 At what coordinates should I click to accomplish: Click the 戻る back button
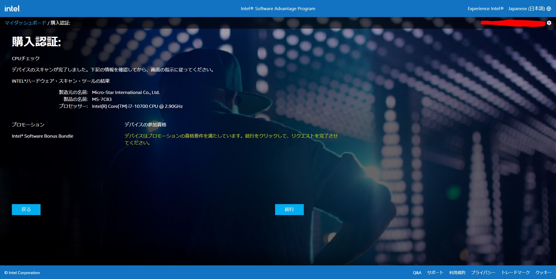(x=26, y=210)
